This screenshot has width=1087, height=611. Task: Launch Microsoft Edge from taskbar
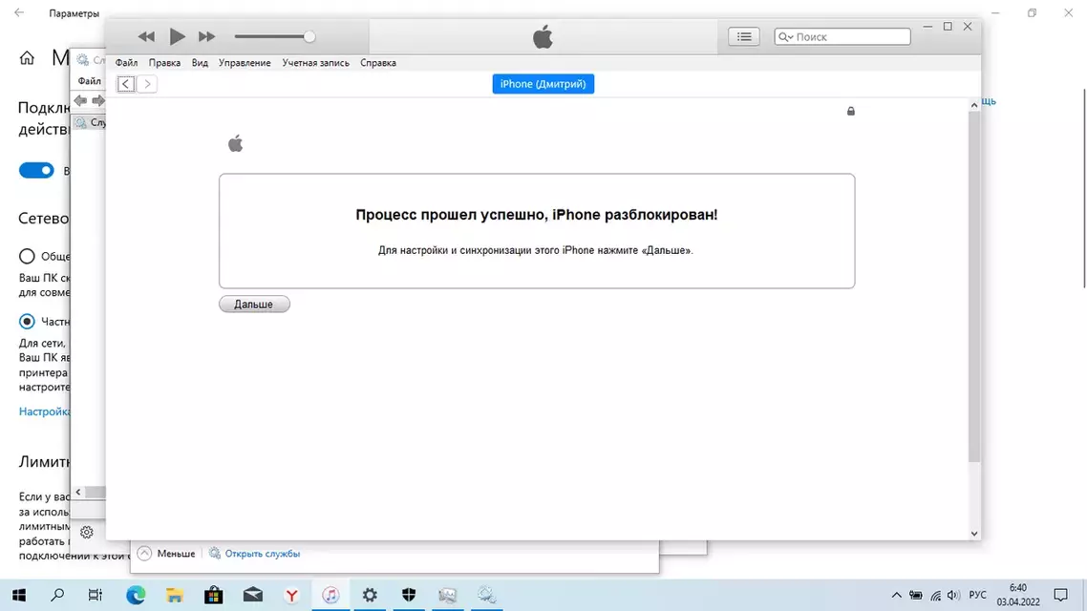click(136, 595)
